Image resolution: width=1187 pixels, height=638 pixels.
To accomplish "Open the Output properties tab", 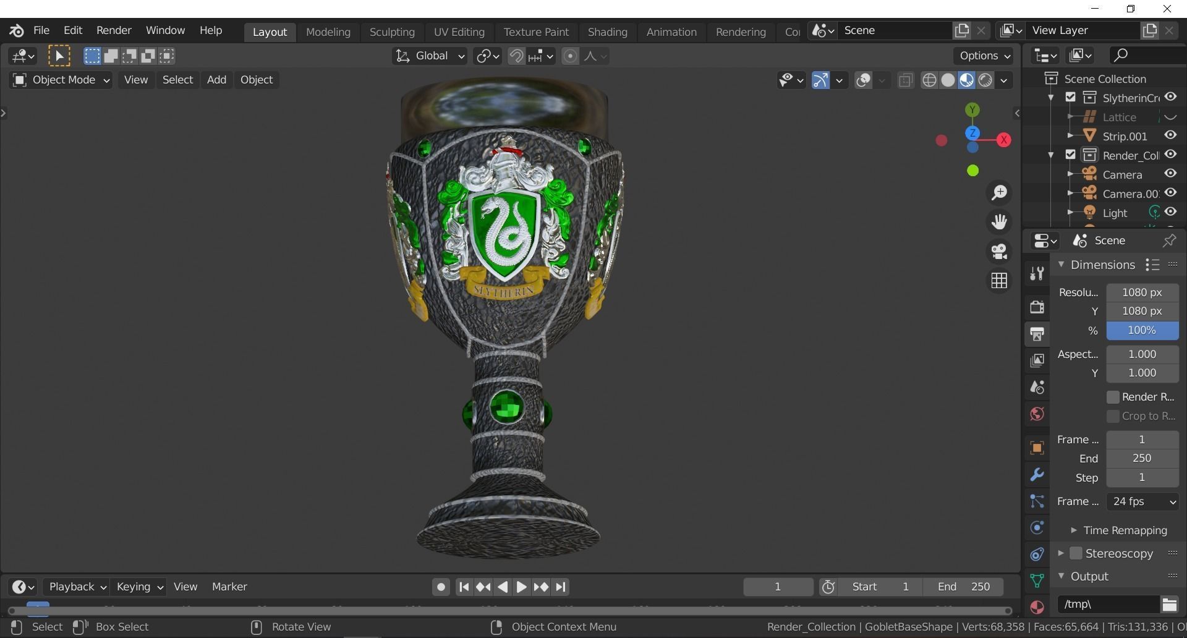I will click(1037, 334).
